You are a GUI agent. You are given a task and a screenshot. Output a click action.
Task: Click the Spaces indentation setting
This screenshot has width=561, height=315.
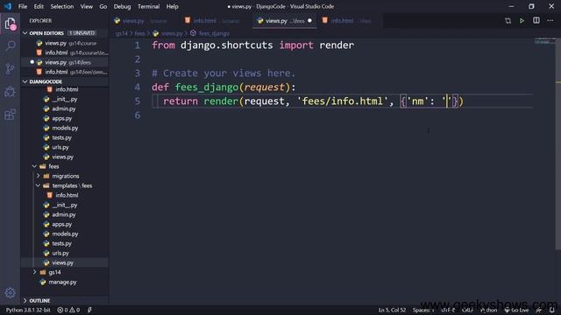click(423, 310)
